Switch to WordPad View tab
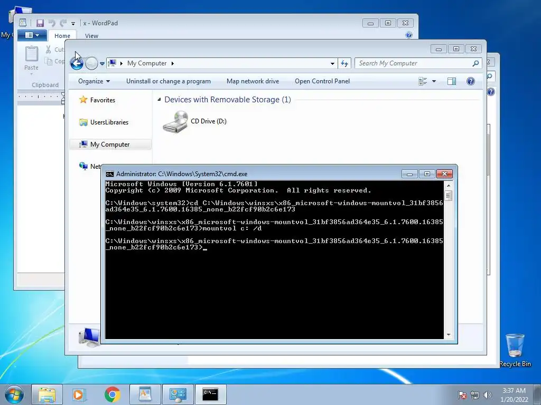Image resolution: width=541 pixels, height=405 pixels. [91, 36]
